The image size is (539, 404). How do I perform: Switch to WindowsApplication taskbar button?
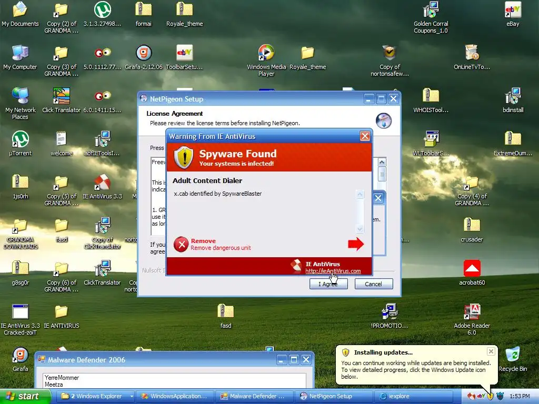click(175, 396)
